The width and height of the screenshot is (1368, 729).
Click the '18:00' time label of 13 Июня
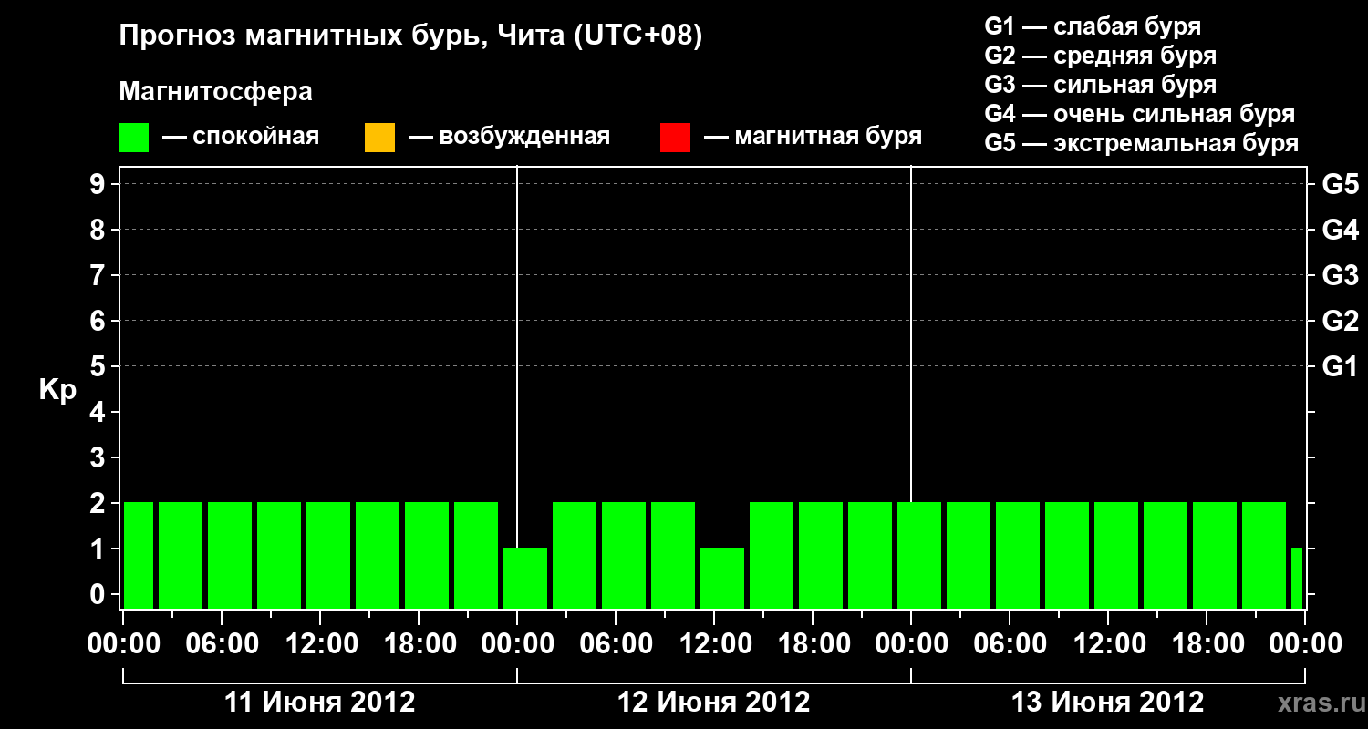click(1207, 644)
